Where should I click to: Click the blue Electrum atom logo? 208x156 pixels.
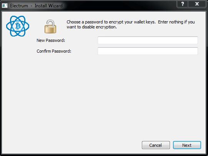coord(18,26)
